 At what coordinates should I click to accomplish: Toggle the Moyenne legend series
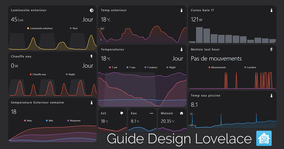point(74,121)
